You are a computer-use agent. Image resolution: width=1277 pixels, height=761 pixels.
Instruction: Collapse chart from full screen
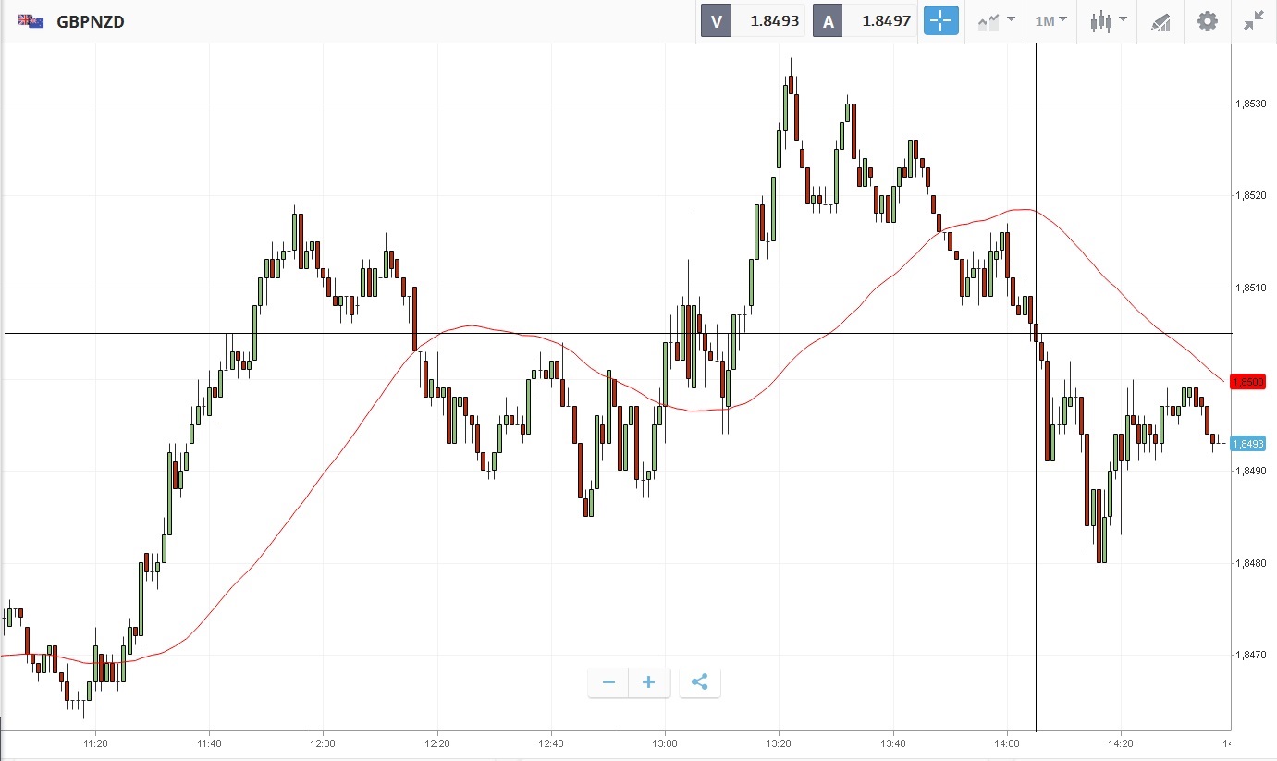[x=1254, y=21]
